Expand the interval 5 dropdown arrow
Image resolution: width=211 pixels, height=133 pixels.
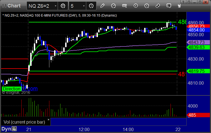(x=84, y=6)
